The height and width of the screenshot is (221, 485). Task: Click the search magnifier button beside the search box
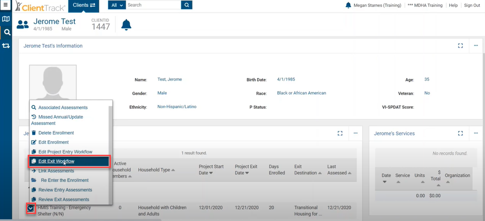tap(187, 5)
